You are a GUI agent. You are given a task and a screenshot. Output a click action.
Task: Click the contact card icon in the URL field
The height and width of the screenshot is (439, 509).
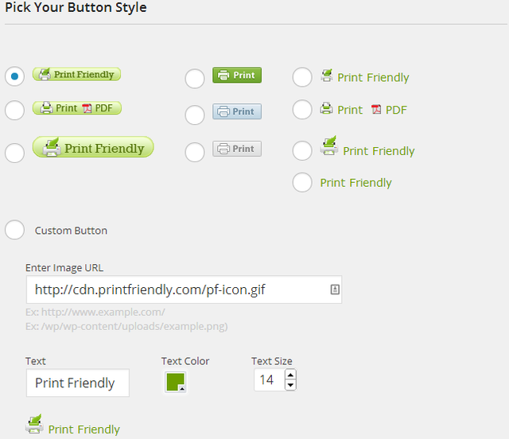[335, 290]
